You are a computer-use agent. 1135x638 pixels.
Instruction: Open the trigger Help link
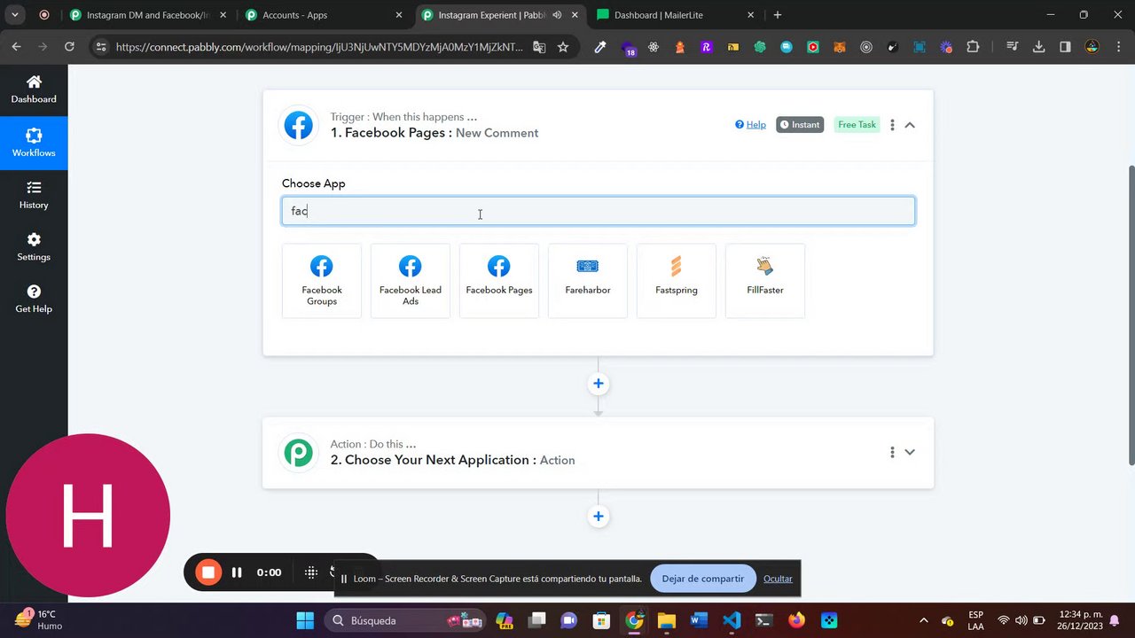(x=750, y=125)
